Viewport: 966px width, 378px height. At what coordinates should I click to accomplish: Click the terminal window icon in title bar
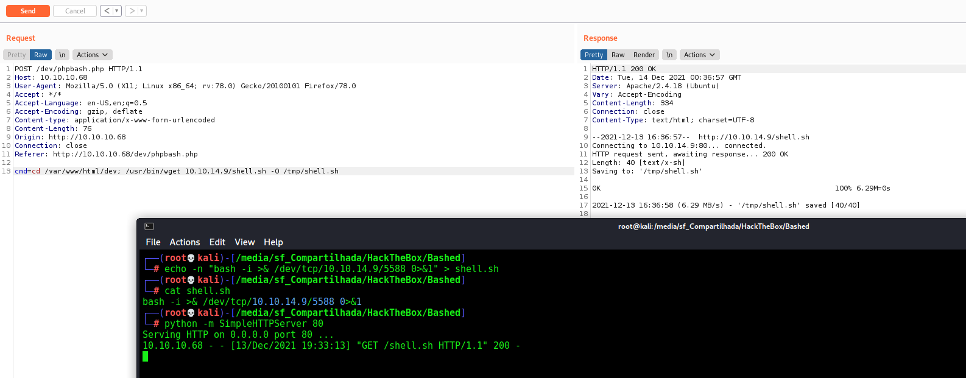point(149,226)
